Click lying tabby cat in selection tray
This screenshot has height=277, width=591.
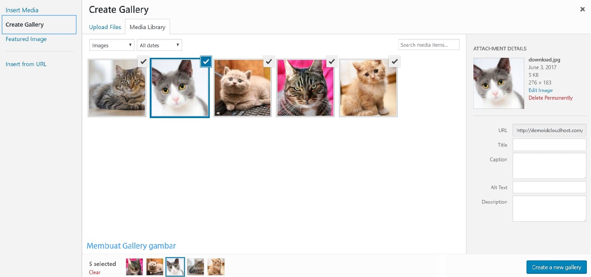[x=195, y=267]
